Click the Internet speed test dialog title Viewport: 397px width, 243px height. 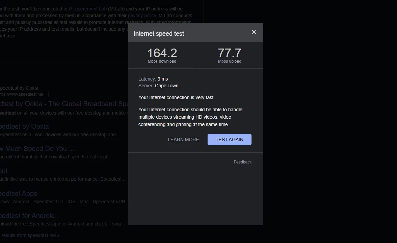[159, 34]
